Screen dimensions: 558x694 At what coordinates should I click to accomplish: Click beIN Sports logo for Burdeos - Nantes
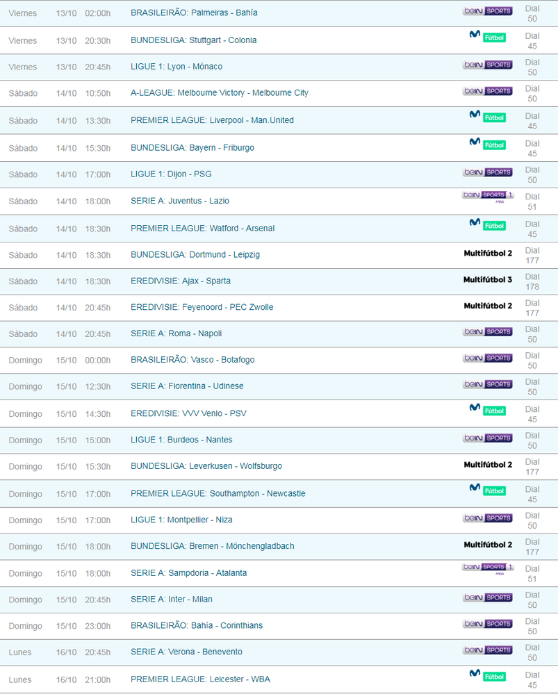488,438
